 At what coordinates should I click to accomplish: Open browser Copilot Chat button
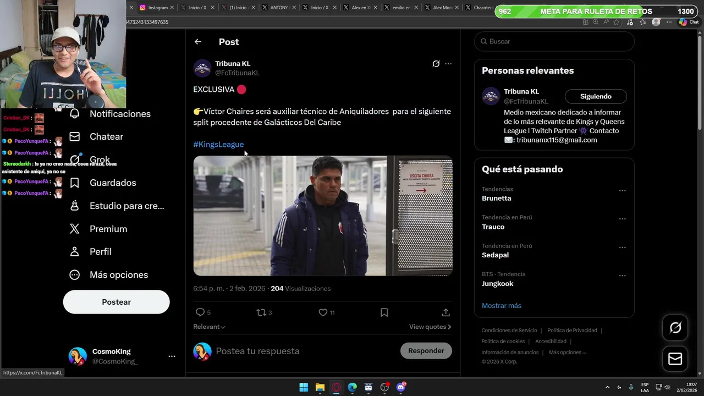pos(690,22)
